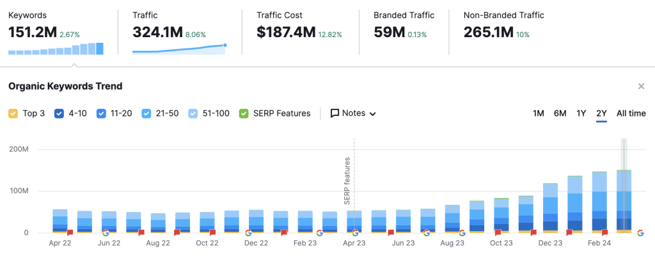Click the red note flag at the Jan 24 bar

point(569,233)
